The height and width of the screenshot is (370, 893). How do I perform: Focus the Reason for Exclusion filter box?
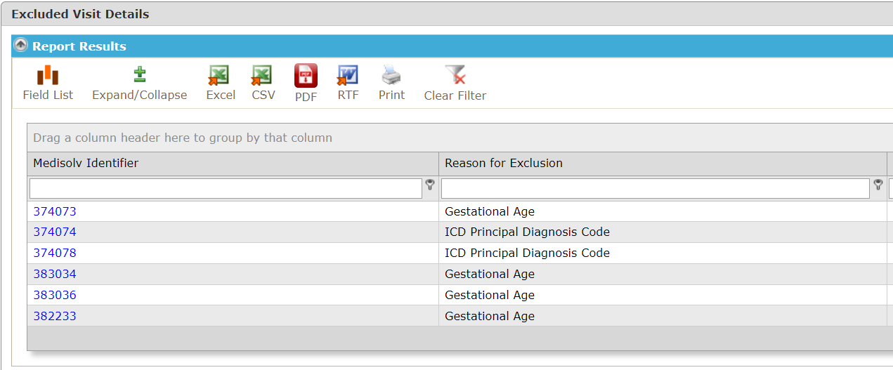point(656,188)
